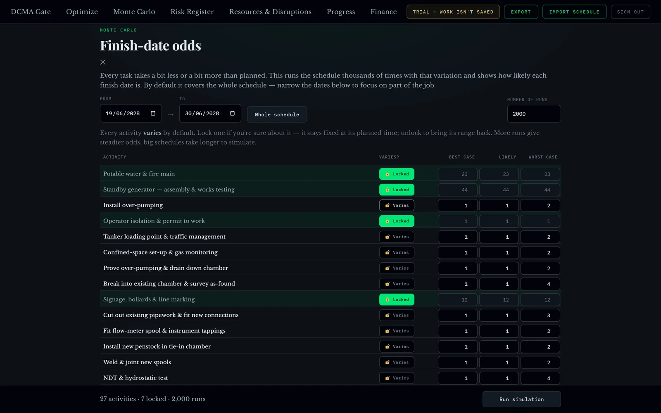The width and height of the screenshot is (661, 413).
Task: Open calendar picker icon in From date
Action: pos(153,114)
